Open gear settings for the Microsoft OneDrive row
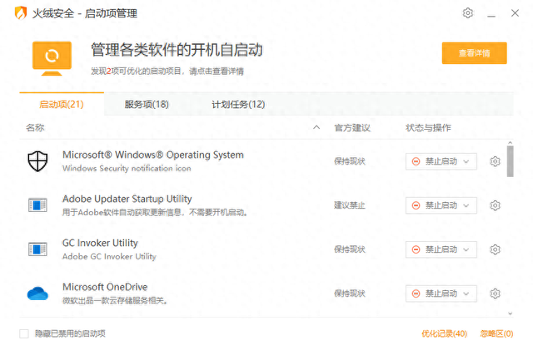The image size is (533, 350). [x=495, y=293]
